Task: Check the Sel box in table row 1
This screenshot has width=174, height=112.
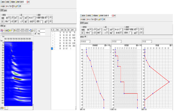Action: click(x=54, y=32)
